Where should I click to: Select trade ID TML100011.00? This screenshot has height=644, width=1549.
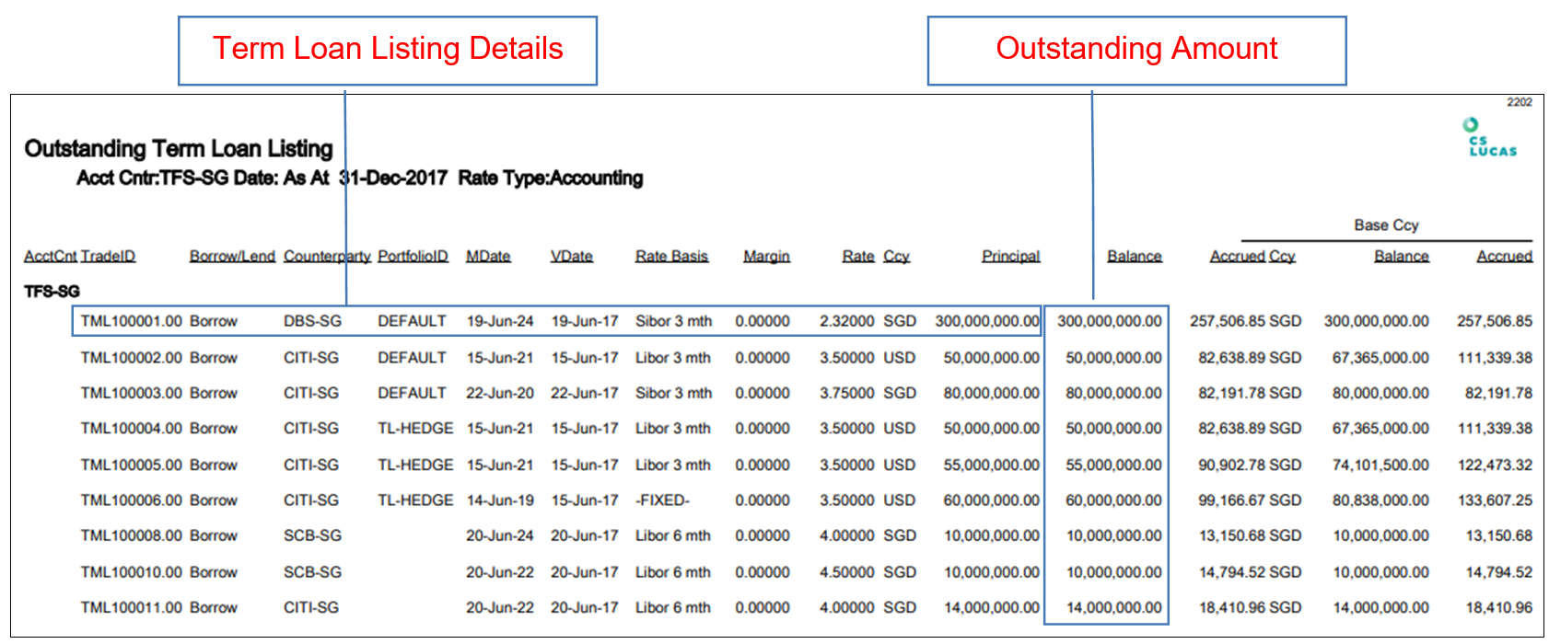(x=131, y=608)
